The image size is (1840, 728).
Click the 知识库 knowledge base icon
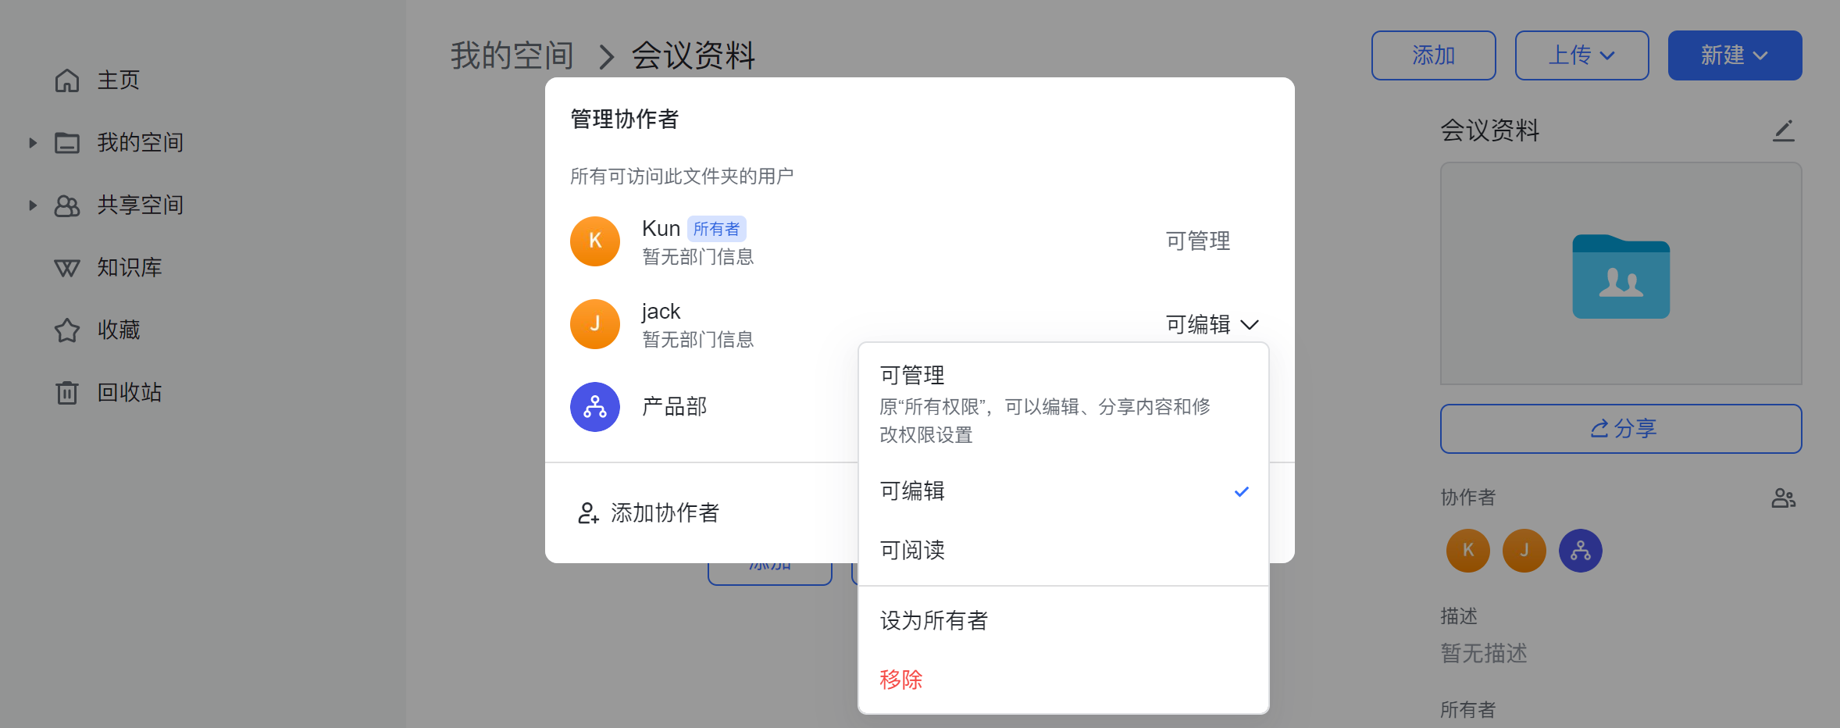[x=67, y=268]
